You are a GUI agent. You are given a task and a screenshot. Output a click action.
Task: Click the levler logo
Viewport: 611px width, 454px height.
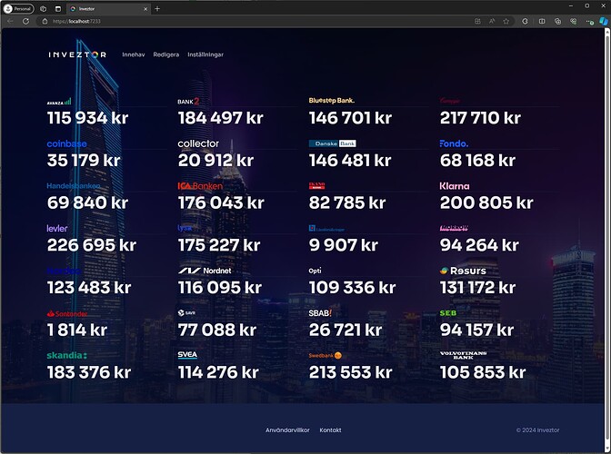(57, 228)
